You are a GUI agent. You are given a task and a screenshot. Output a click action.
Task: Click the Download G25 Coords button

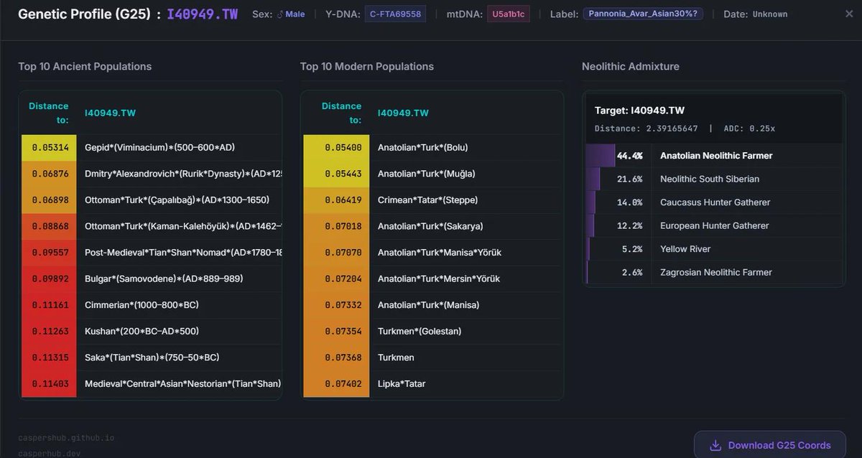[x=770, y=445]
